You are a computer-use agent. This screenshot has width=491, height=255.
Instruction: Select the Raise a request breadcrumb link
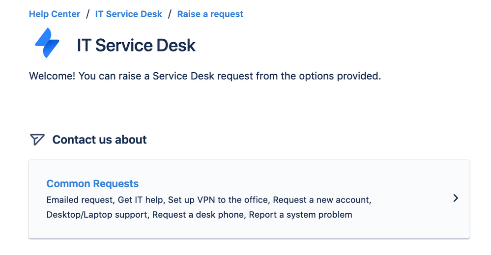click(210, 14)
